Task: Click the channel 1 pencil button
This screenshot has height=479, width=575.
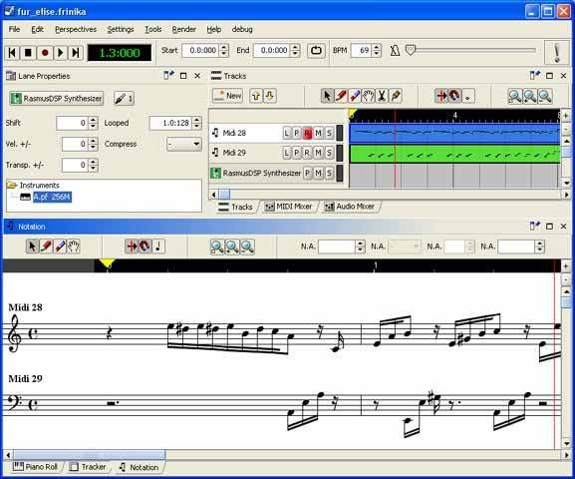Action: click(x=124, y=99)
